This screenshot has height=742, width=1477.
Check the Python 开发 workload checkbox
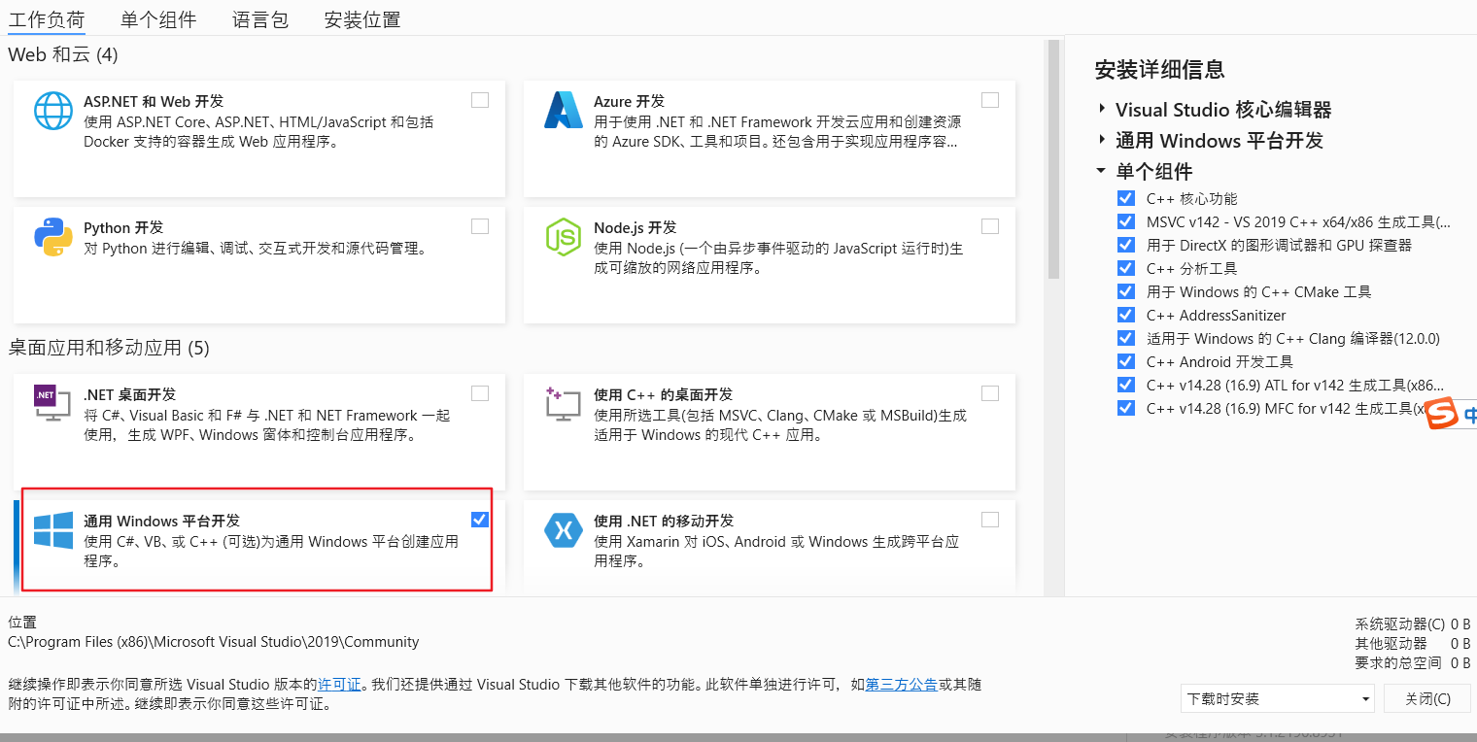click(x=480, y=226)
